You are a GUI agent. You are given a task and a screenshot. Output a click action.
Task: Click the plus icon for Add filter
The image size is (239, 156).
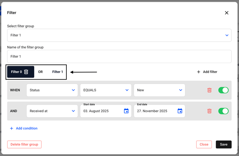pos(199,72)
